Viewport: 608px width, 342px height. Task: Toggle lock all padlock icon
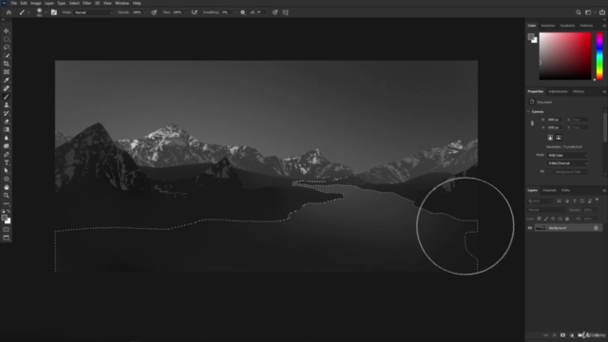pyautogui.click(x=567, y=218)
